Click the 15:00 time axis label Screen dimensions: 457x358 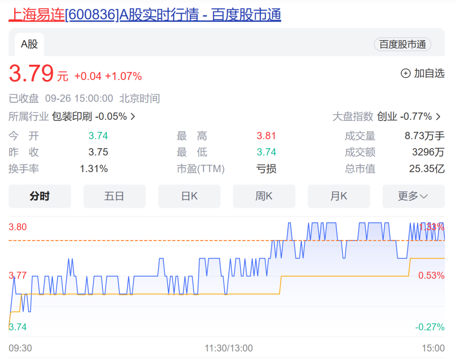pos(433,348)
